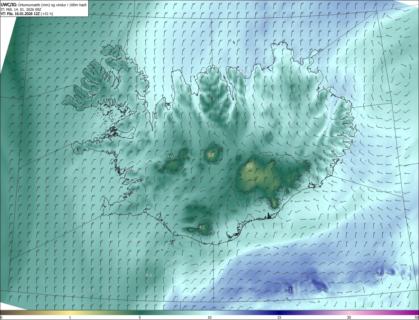Click the 6.2 value near the east coast
The image size is (419, 320).
point(321,101)
